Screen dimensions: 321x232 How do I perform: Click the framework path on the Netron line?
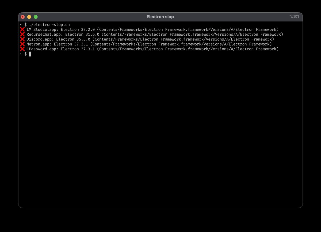click(x=181, y=44)
